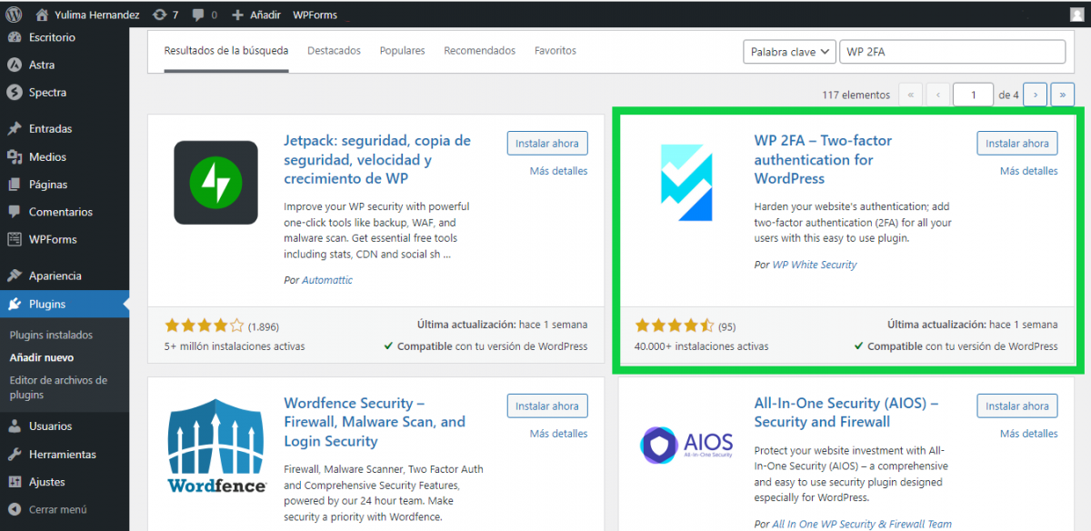Click the Wordfence plugin logo
Image resolution: width=1091 pixels, height=531 pixels.
216,446
